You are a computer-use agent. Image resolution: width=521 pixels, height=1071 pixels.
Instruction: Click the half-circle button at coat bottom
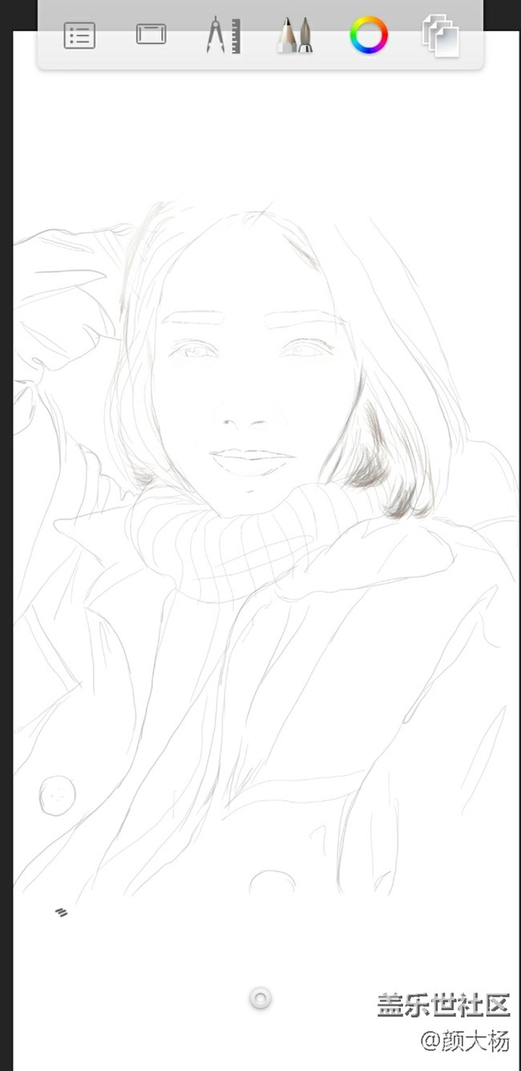(272, 882)
